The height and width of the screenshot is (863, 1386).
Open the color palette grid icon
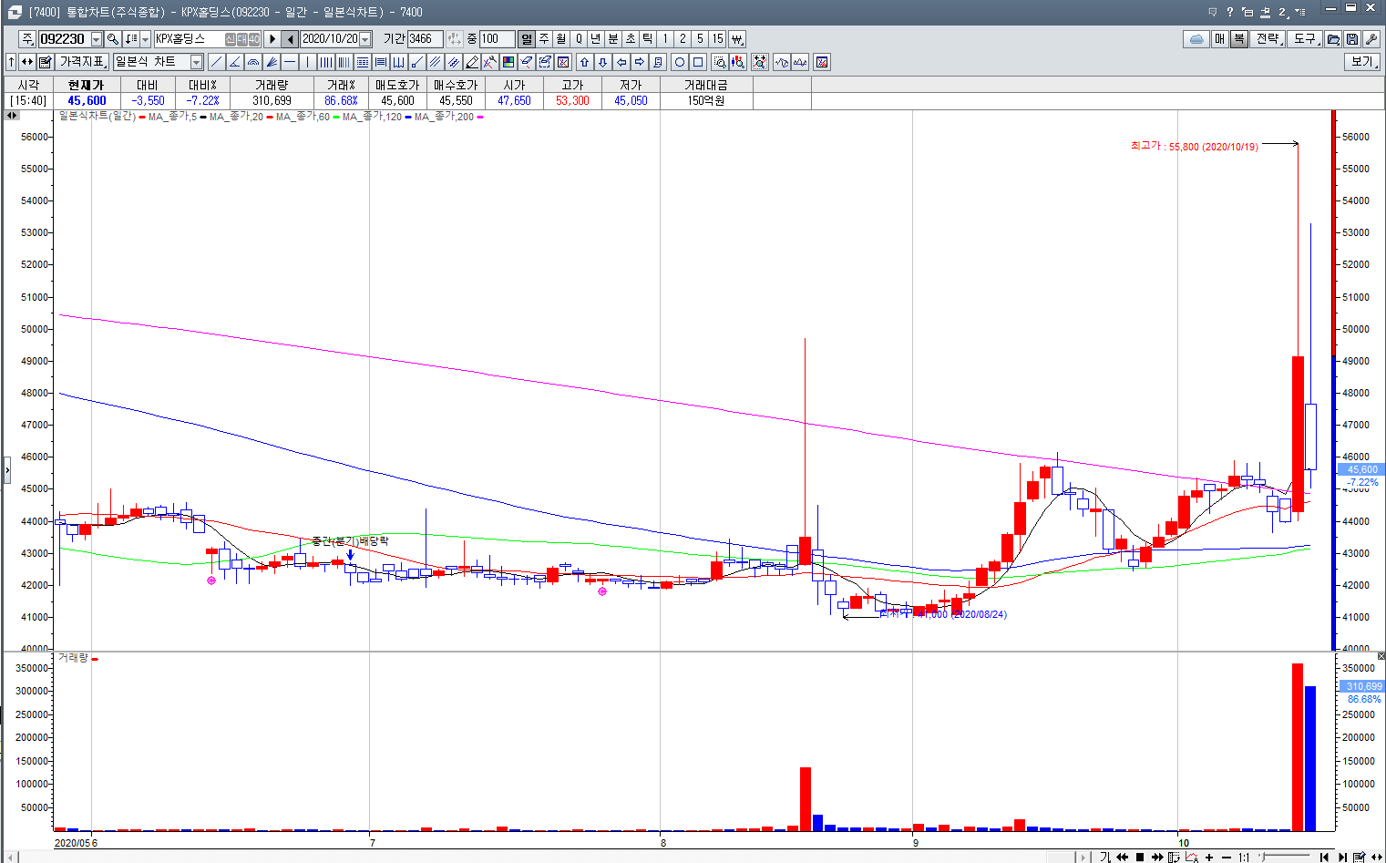tap(508, 62)
